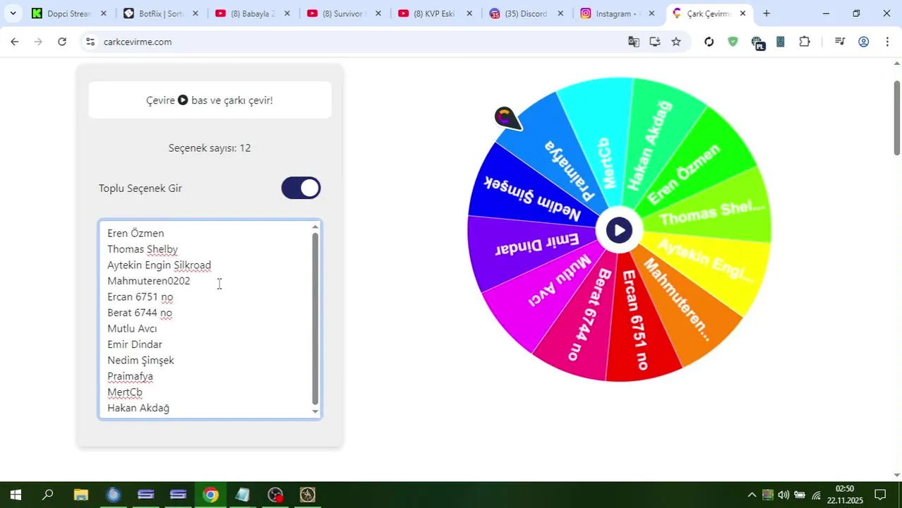902x508 pixels.
Task: Click the MertCb list entry
Action: (125, 392)
